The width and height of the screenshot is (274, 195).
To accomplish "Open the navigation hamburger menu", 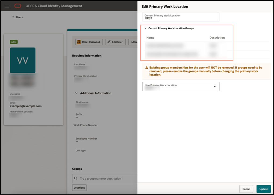I will point(7,6).
